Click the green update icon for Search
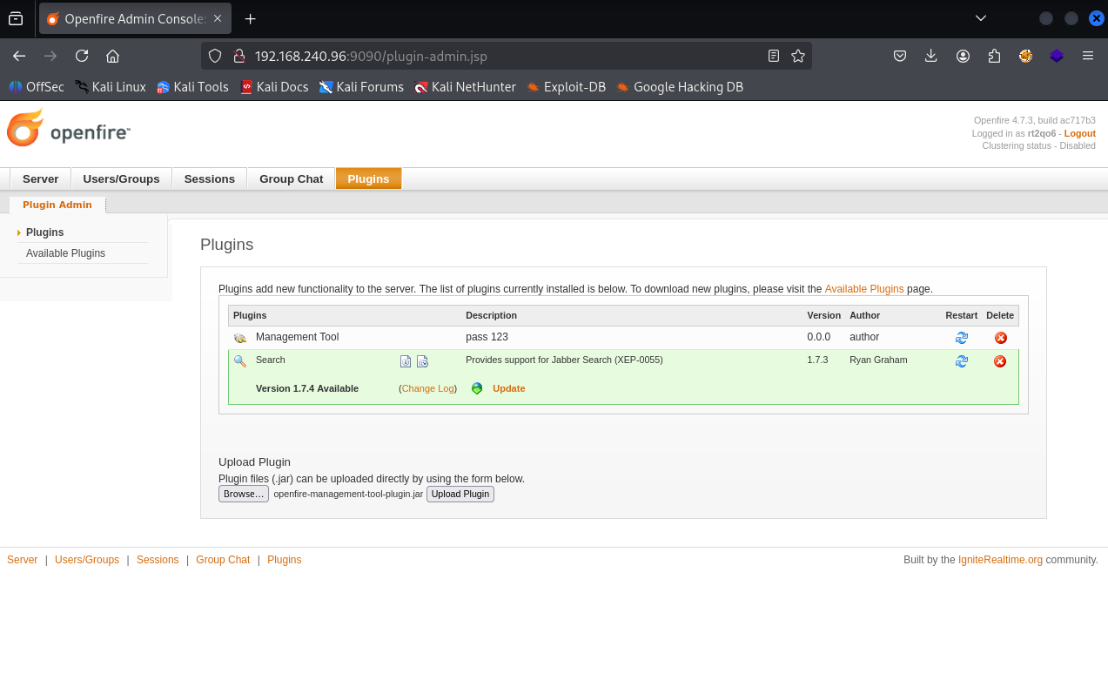The image size is (1108, 680). point(477,388)
